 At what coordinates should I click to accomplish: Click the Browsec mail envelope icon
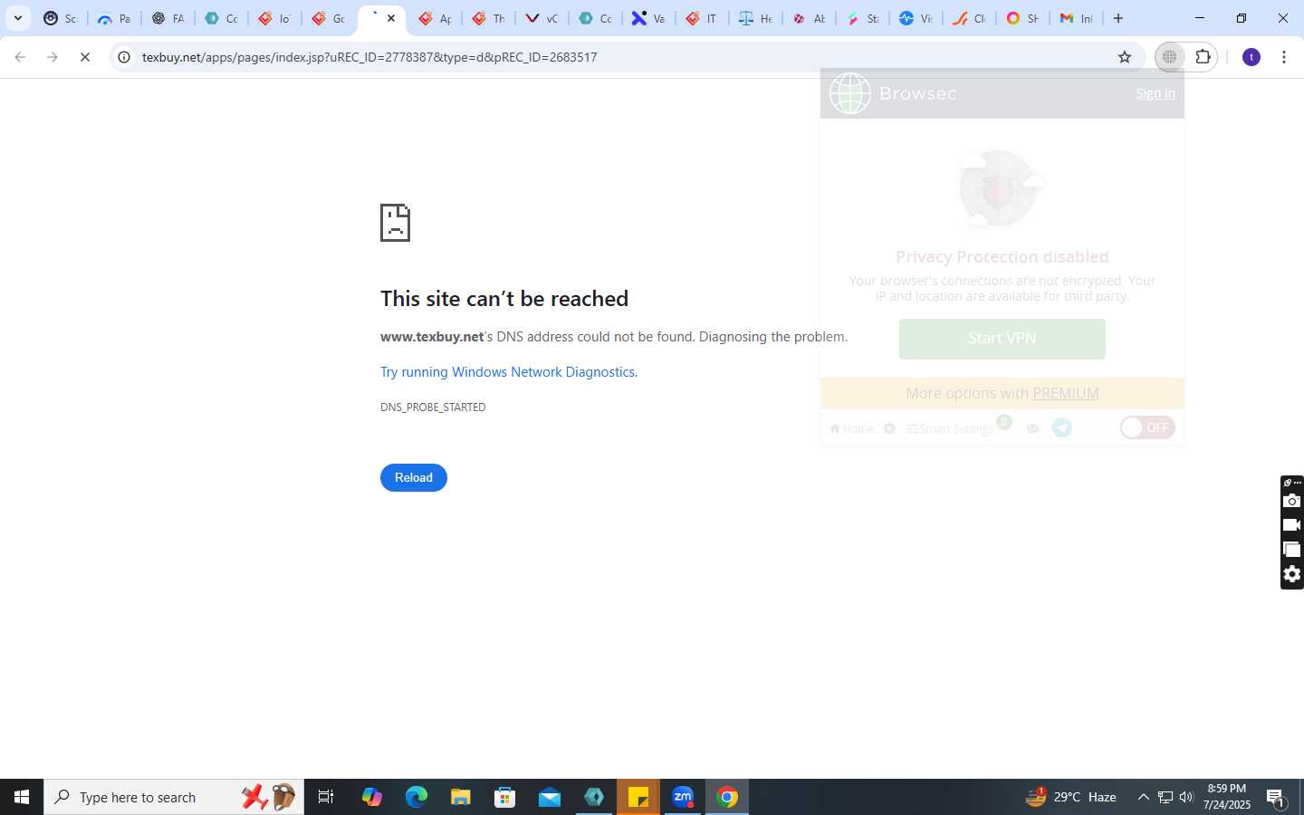tap(1033, 428)
